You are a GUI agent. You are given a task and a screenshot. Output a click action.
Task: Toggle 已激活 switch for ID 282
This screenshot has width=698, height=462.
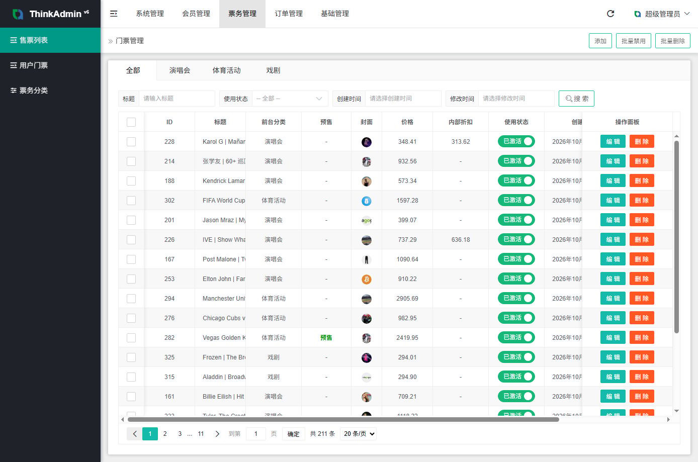pyautogui.click(x=516, y=337)
